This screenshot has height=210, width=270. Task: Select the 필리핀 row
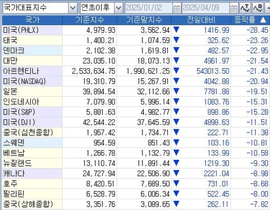(136, 194)
